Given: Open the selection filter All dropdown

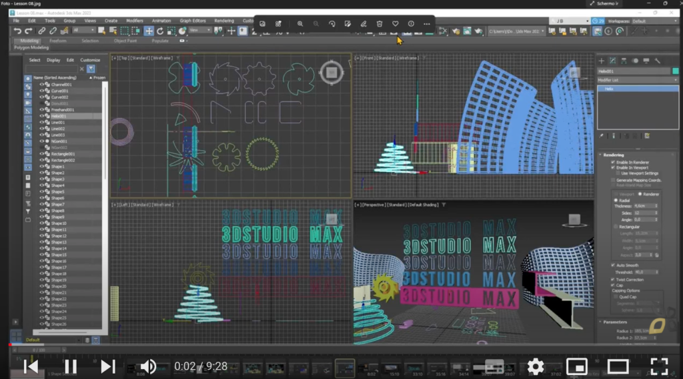Looking at the screenshot, I should 83,31.
